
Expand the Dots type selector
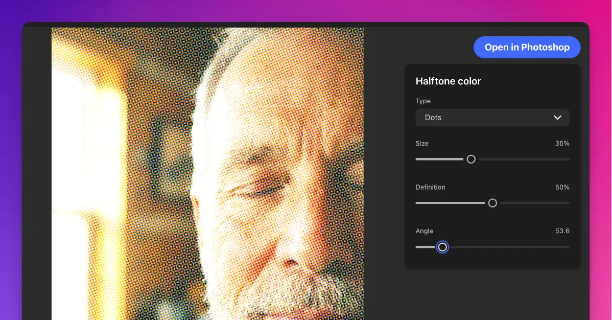click(x=492, y=118)
